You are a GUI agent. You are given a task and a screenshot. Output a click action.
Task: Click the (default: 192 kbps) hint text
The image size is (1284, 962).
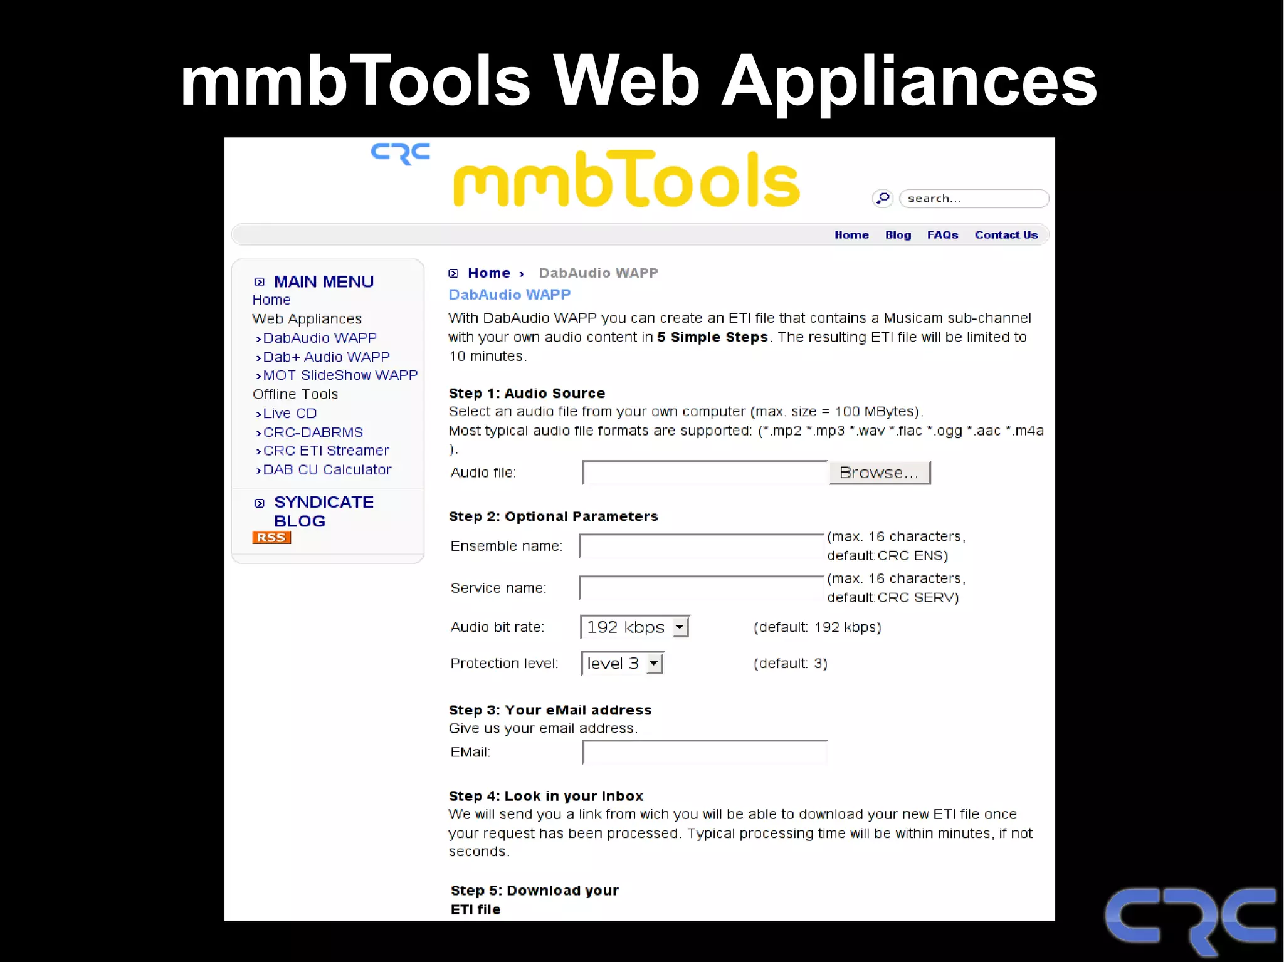click(818, 627)
